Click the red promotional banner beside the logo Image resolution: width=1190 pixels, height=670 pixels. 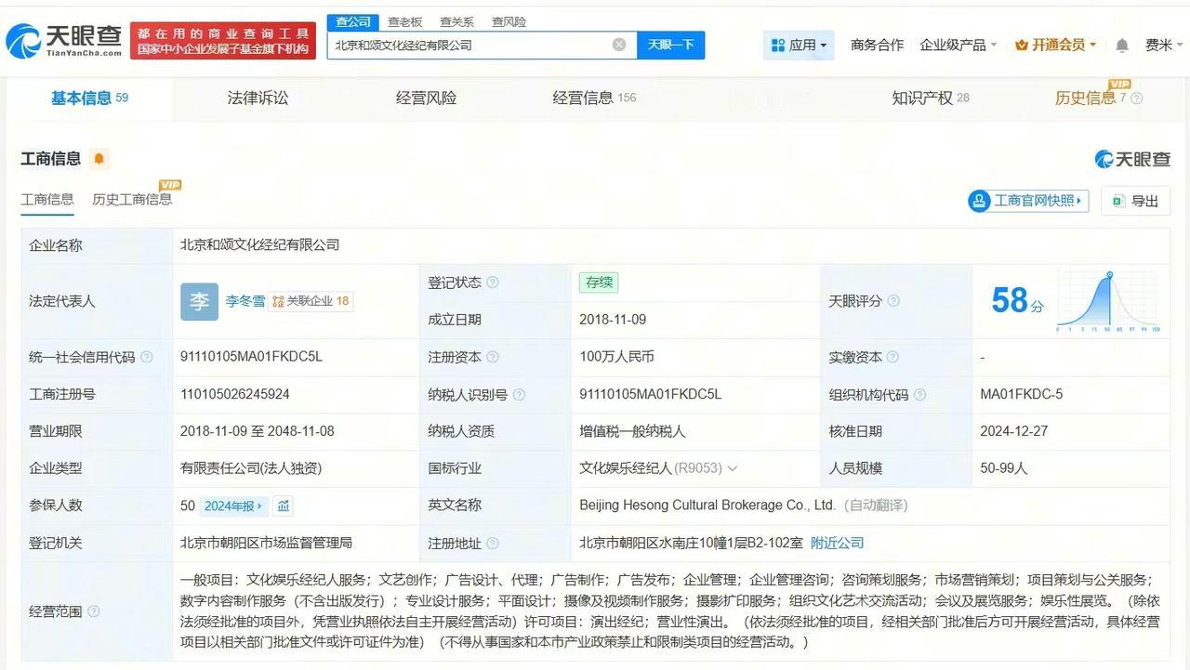223,41
